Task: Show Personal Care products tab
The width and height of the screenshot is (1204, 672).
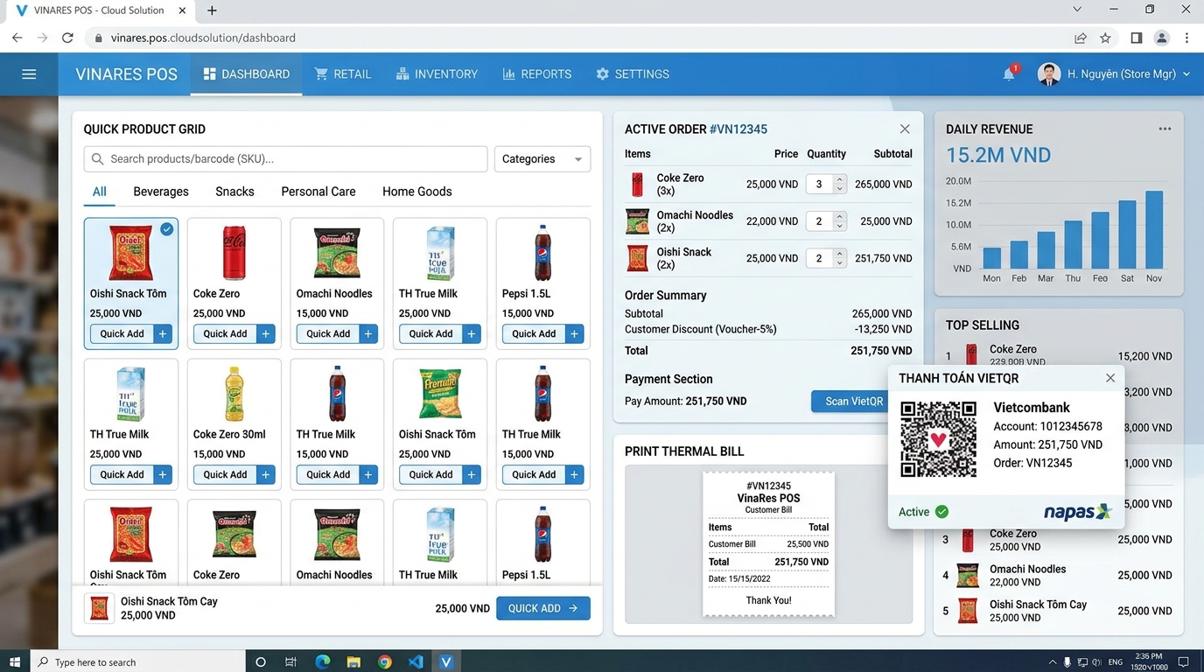Action: (x=318, y=192)
